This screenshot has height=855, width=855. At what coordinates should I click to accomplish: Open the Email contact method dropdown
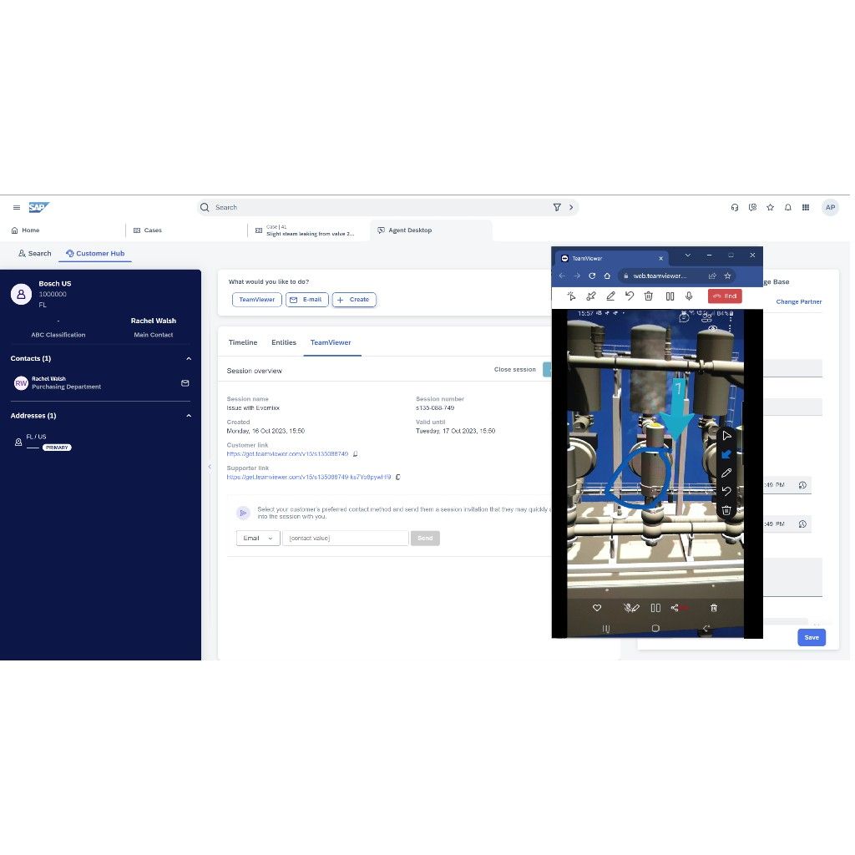(x=257, y=539)
